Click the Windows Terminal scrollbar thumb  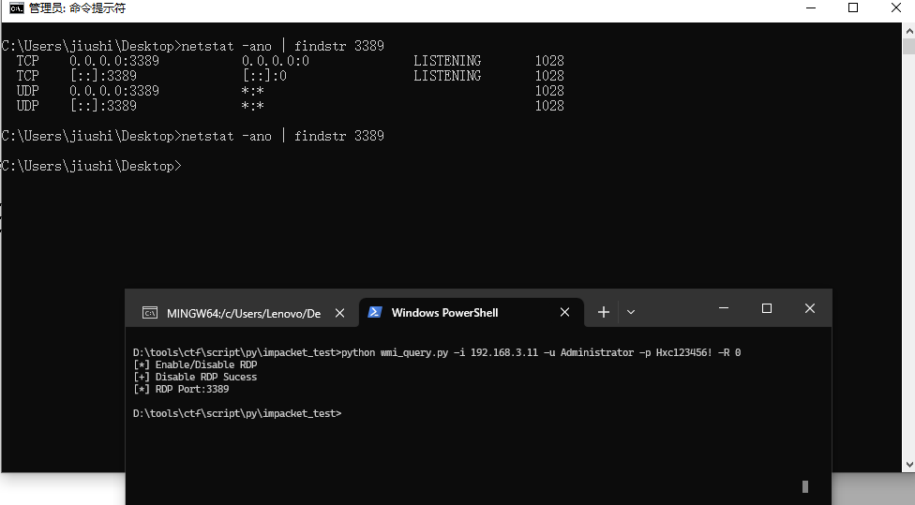pyautogui.click(x=805, y=486)
